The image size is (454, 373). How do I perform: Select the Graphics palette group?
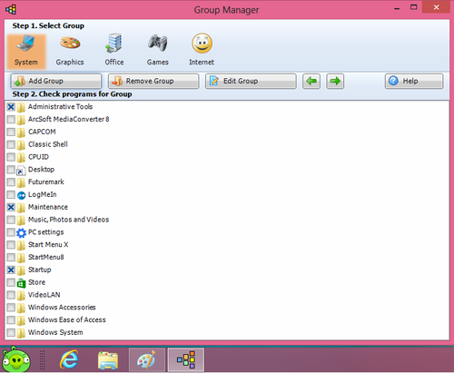click(70, 51)
